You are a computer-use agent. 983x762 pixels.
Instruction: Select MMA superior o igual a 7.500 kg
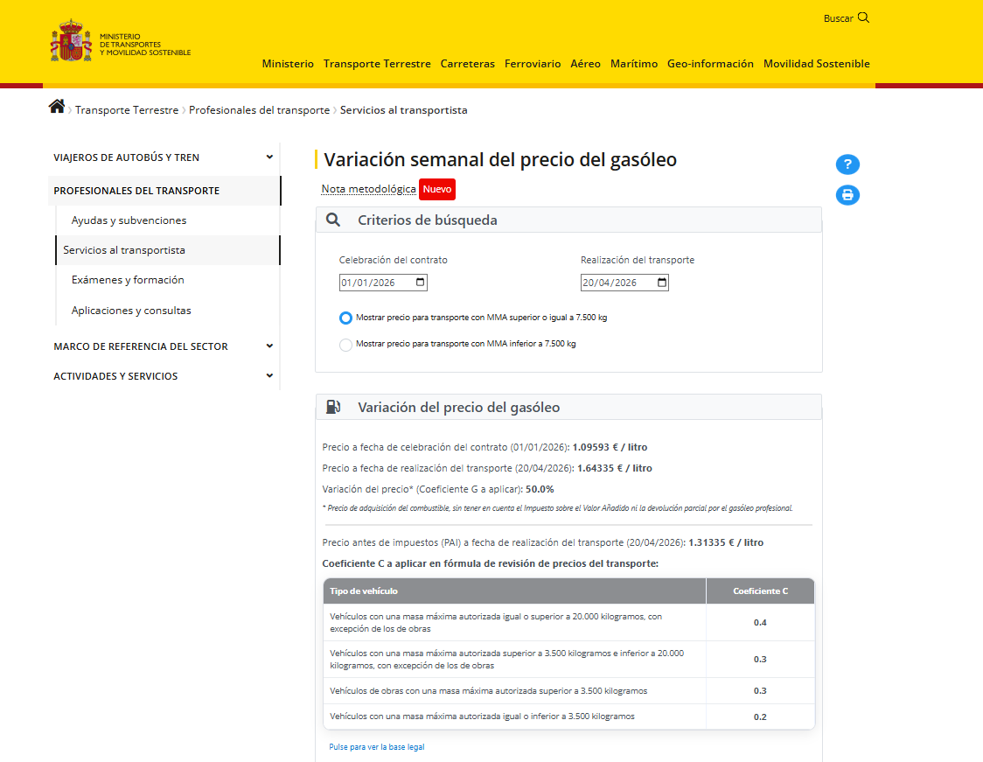pos(345,318)
